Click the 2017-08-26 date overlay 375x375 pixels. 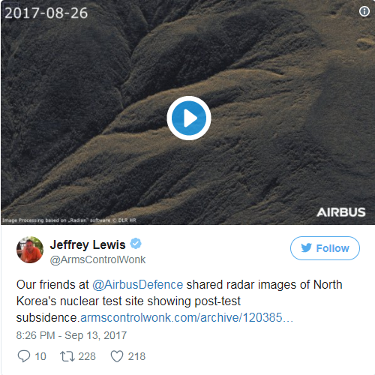click(x=46, y=13)
